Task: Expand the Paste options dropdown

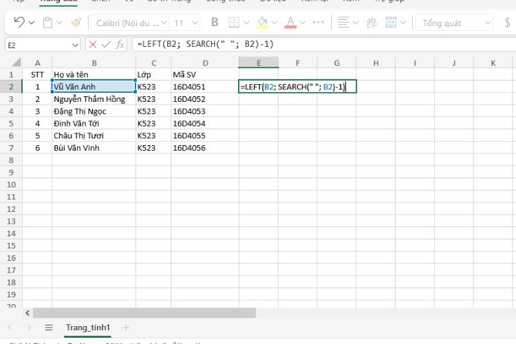Action: (x=59, y=23)
